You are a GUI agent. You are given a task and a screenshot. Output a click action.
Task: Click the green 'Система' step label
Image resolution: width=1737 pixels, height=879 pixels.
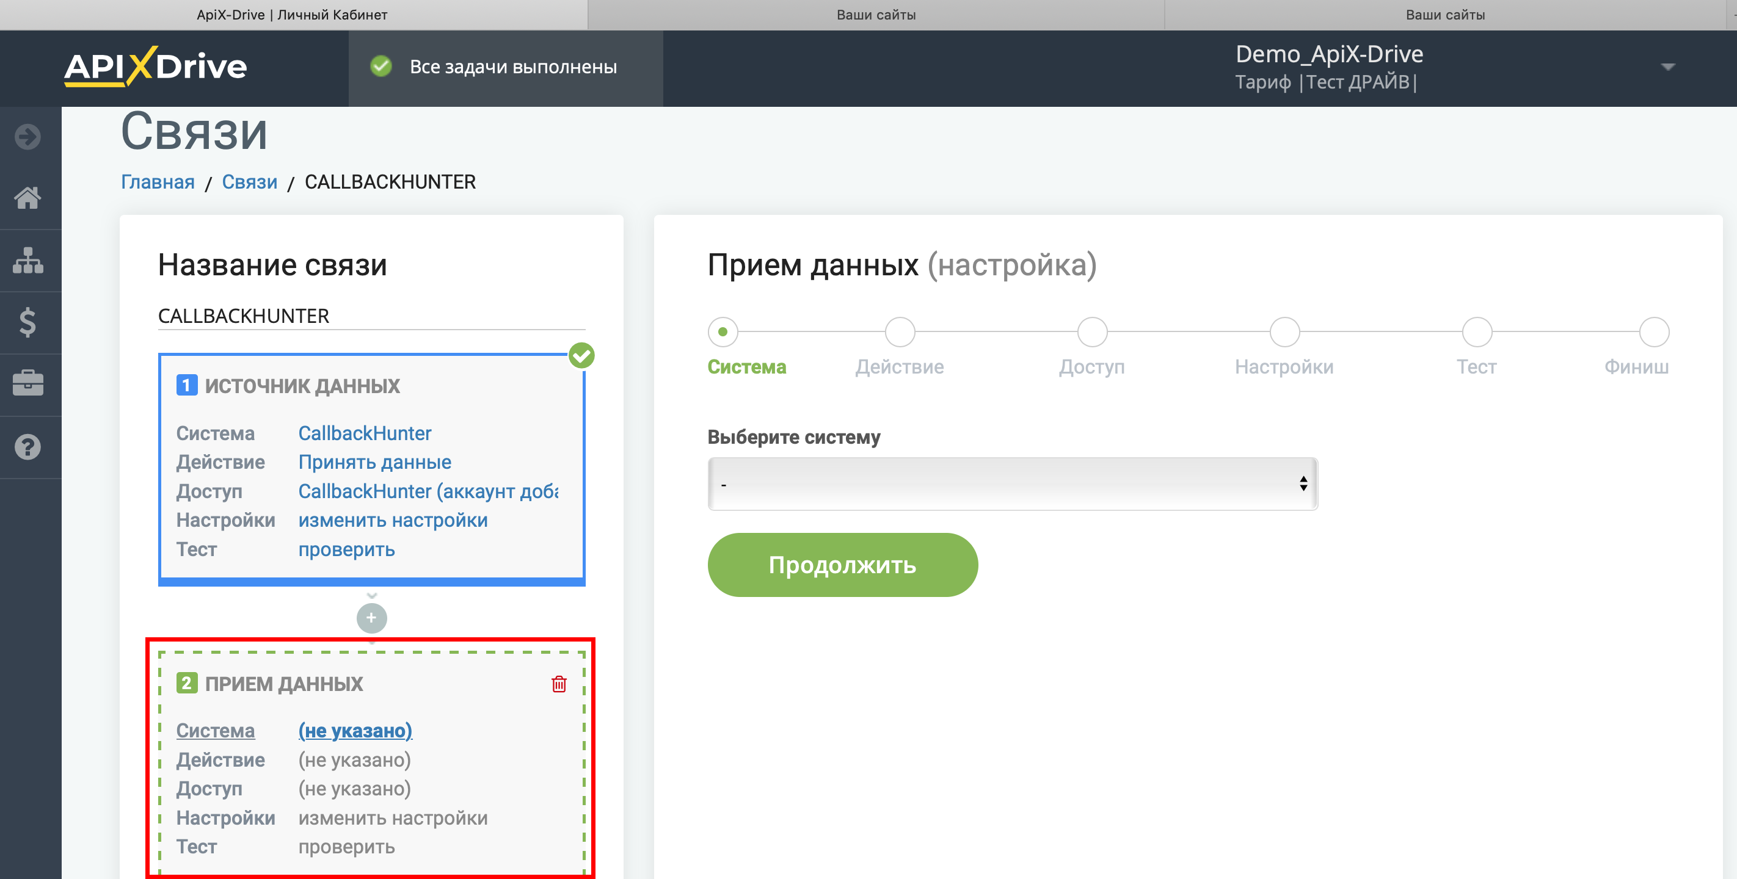(x=746, y=367)
